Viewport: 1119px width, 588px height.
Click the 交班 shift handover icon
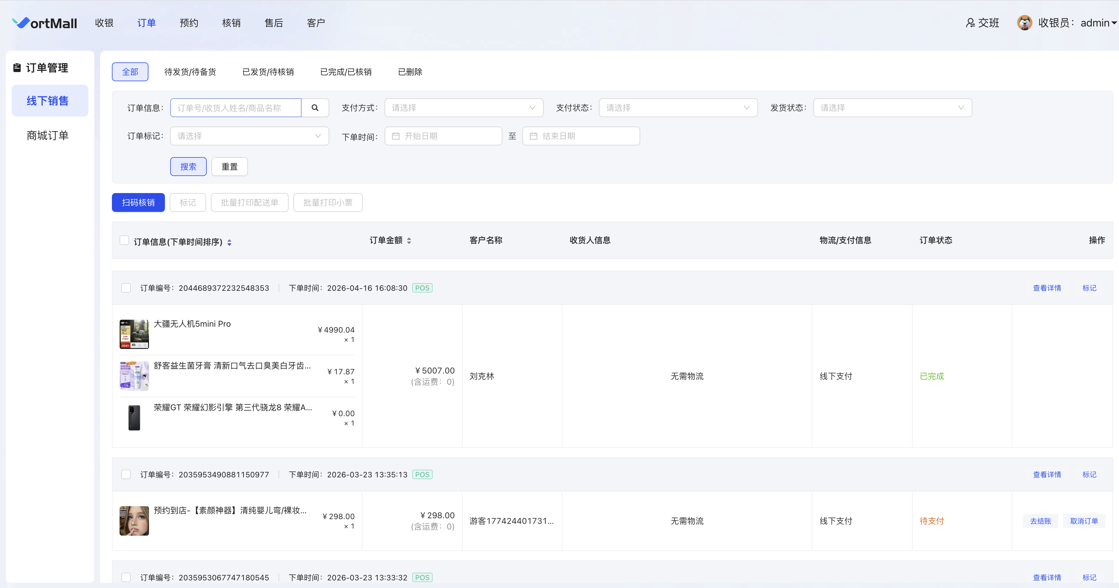pos(970,23)
